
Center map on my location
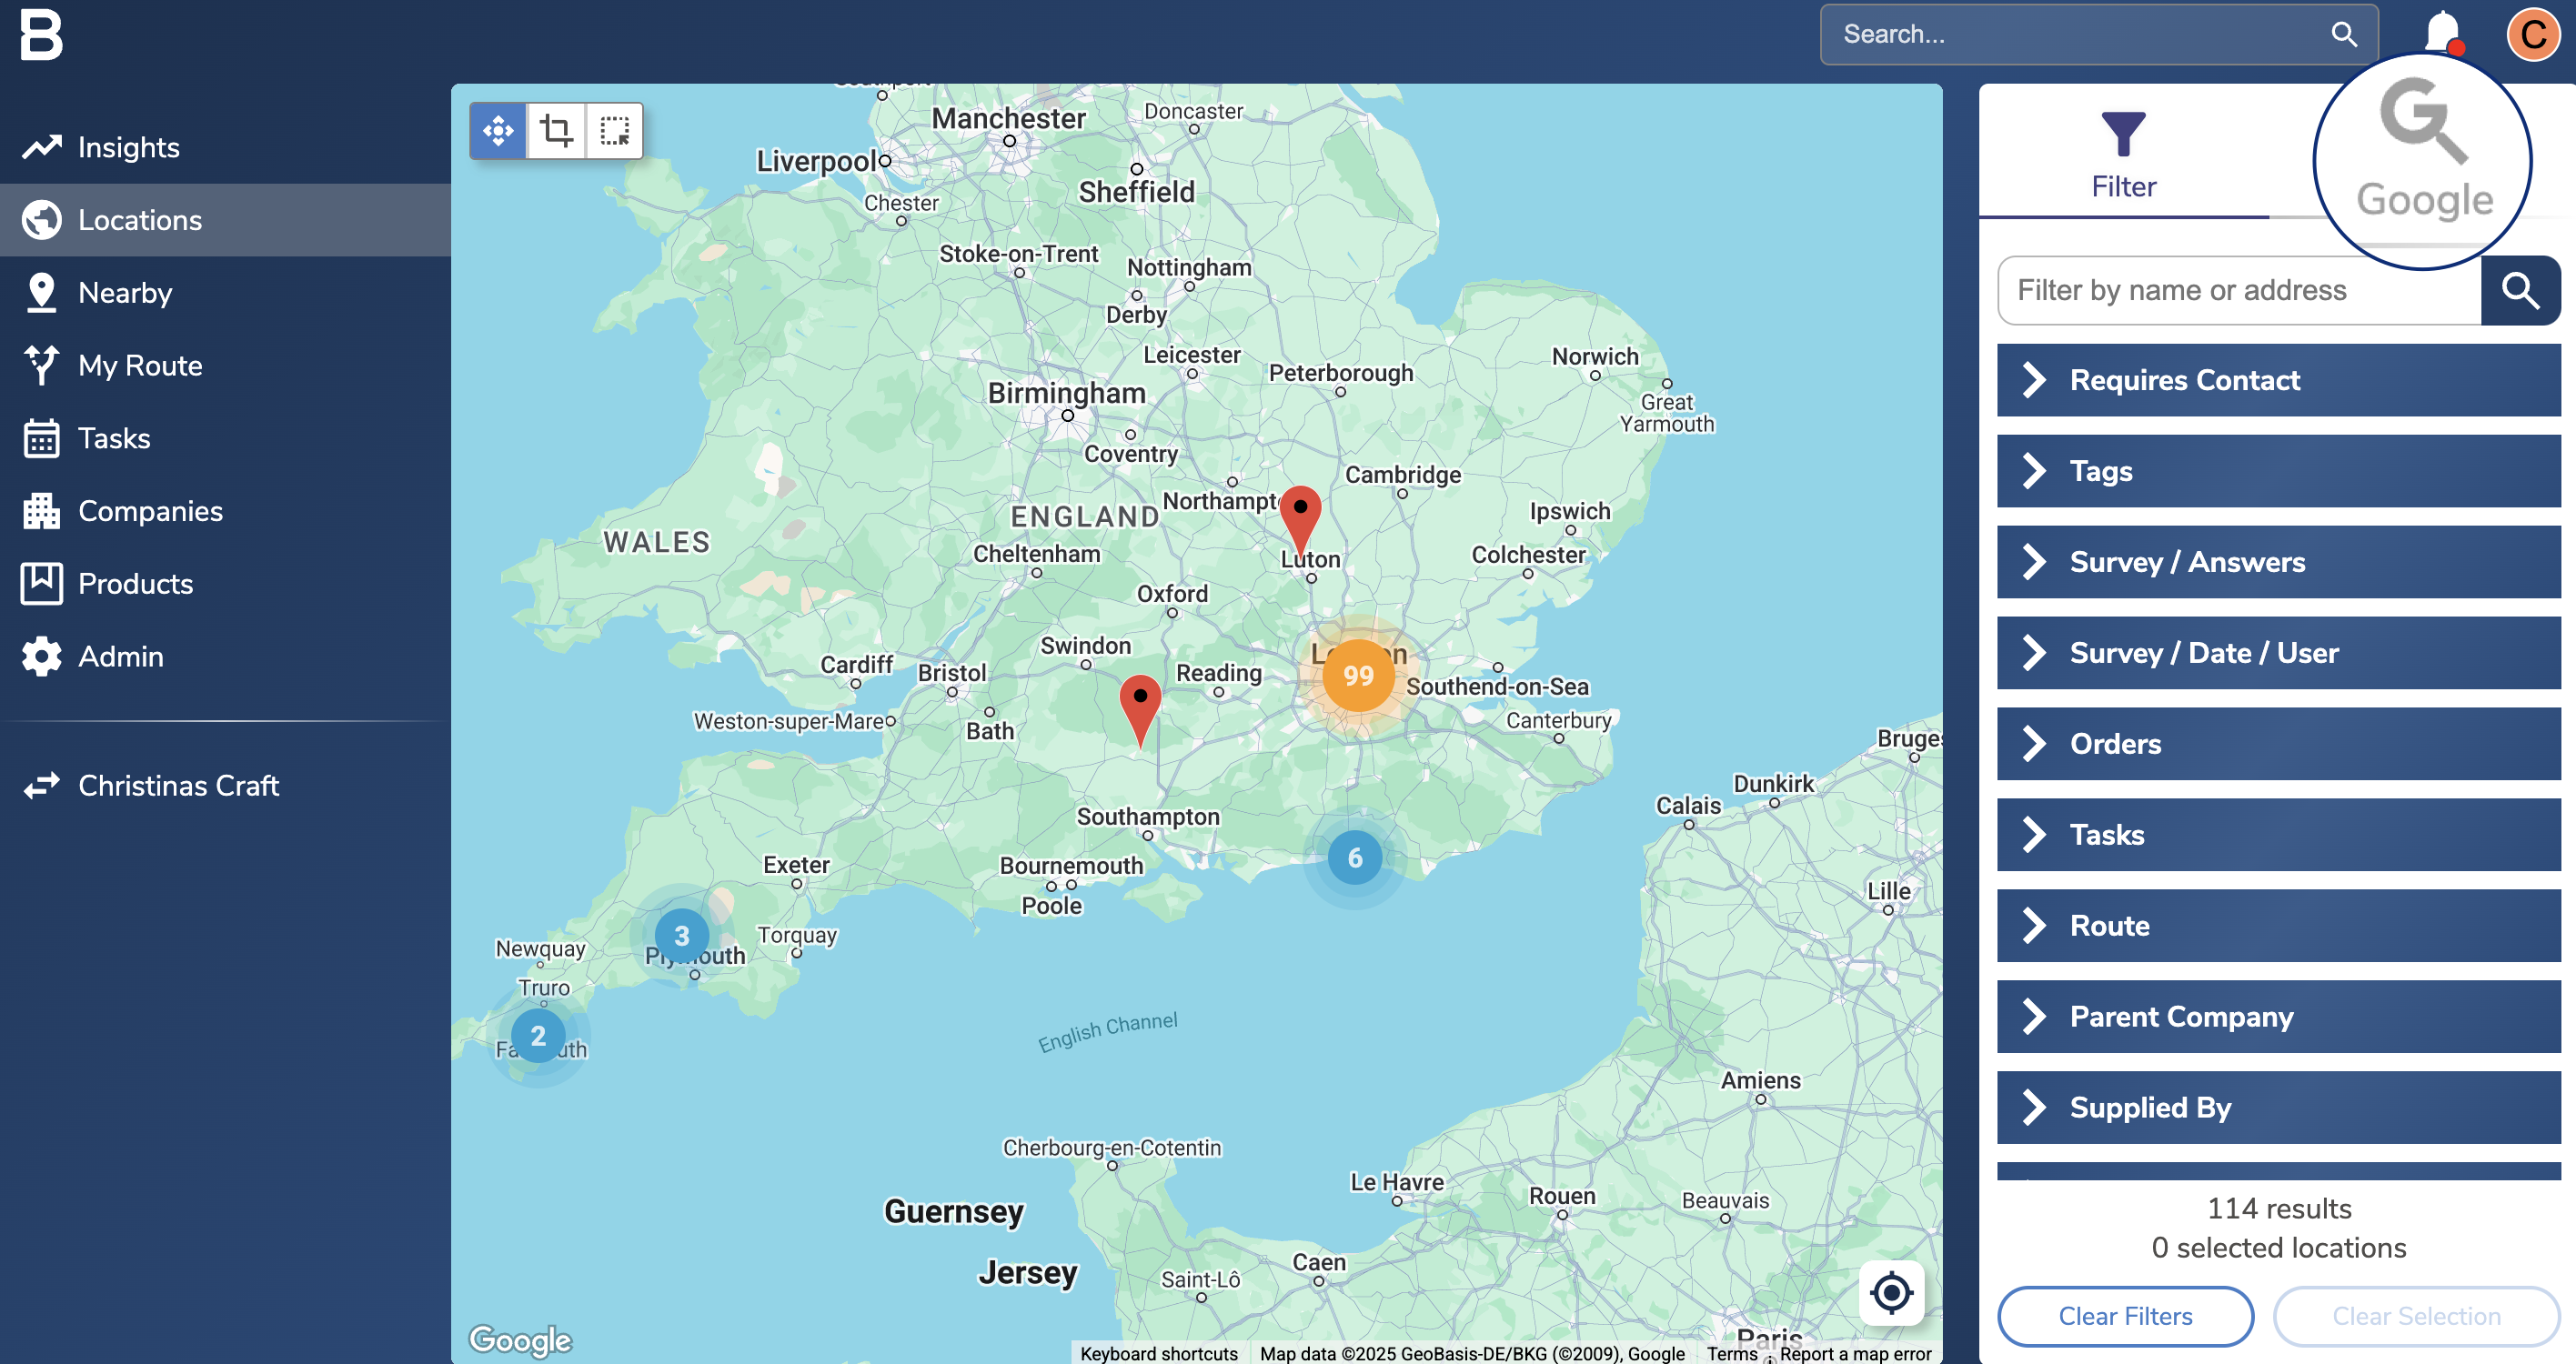pyautogui.click(x=1890, y=1292)
